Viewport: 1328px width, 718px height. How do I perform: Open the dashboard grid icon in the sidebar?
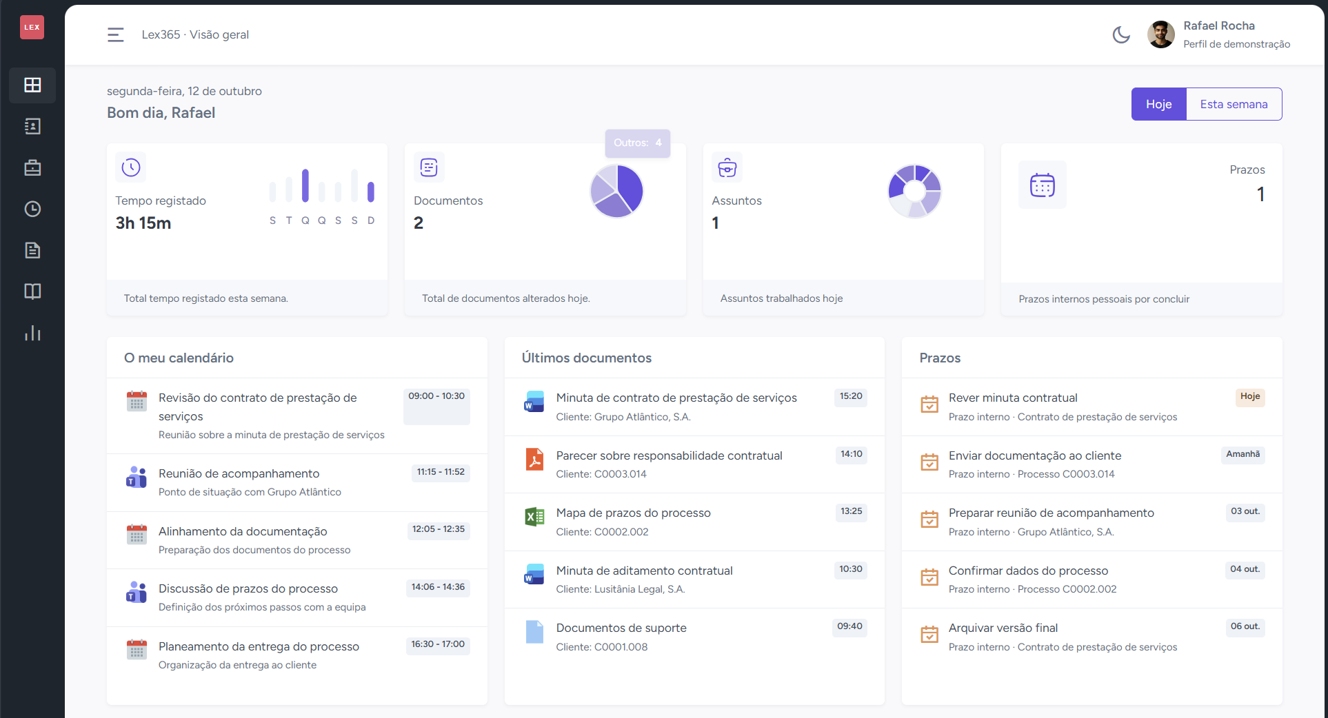point(32,85)
